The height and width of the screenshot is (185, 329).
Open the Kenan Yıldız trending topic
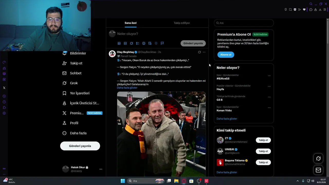tap(224, 110)
